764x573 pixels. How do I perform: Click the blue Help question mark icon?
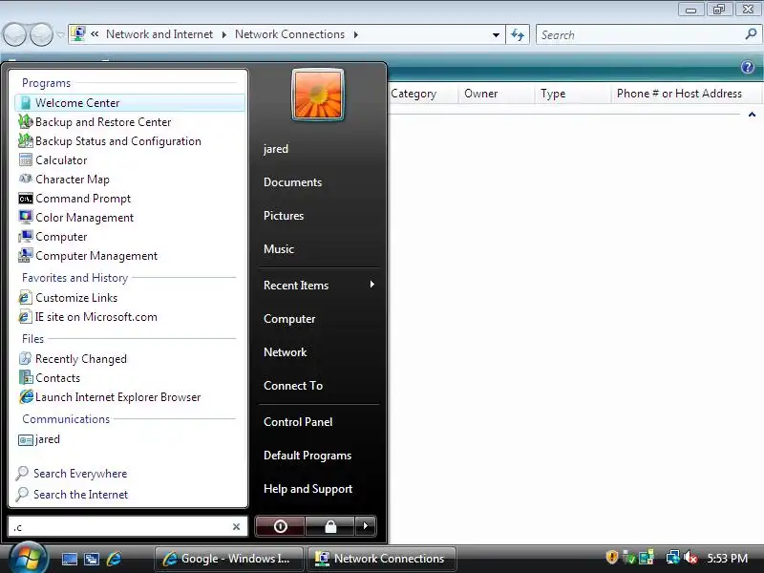pyautogui.click(x=748, y=67)
